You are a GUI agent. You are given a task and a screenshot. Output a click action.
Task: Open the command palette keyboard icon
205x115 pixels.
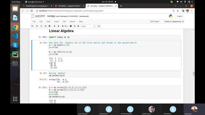tap(99, 26)
